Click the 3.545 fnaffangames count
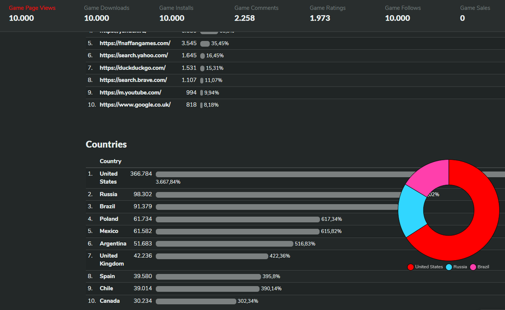This screenshot has width=505, height=310. [189, 43]
